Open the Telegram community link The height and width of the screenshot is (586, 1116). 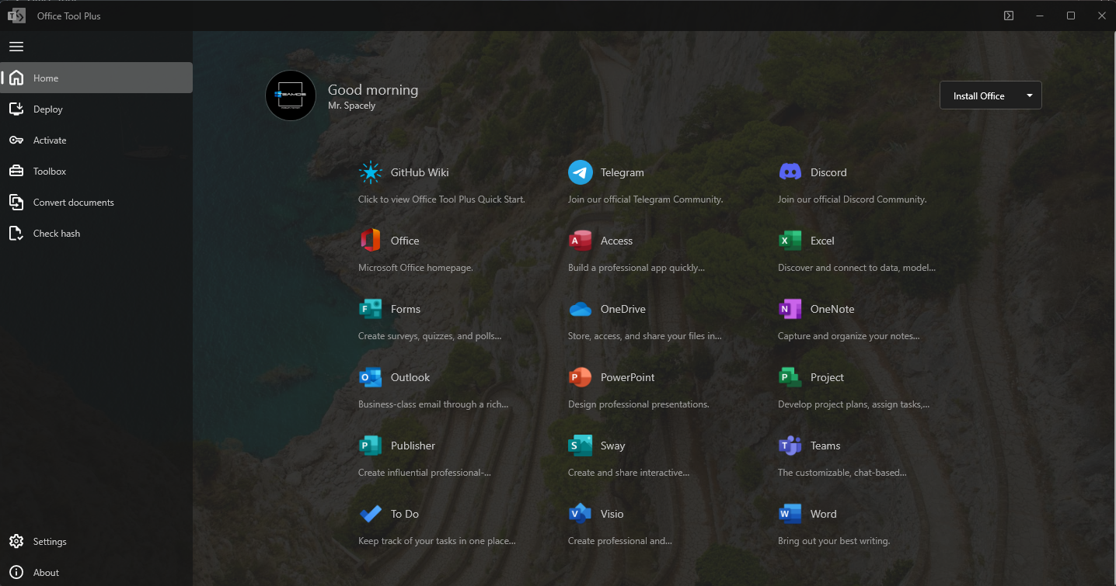(x=623, y=172)
